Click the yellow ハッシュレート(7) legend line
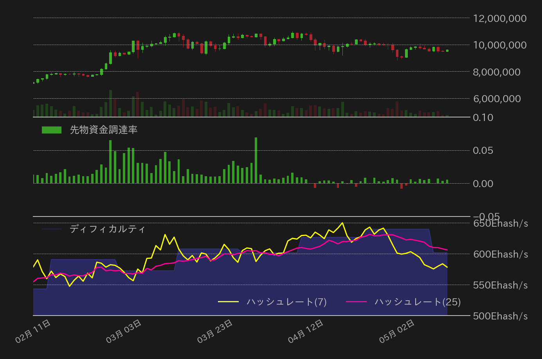542x359 pixels. point(228,302)
